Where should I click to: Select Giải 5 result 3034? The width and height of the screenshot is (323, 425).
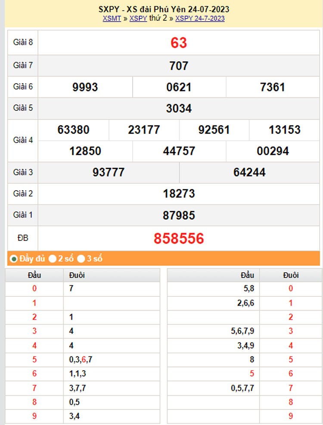[179, 108]
